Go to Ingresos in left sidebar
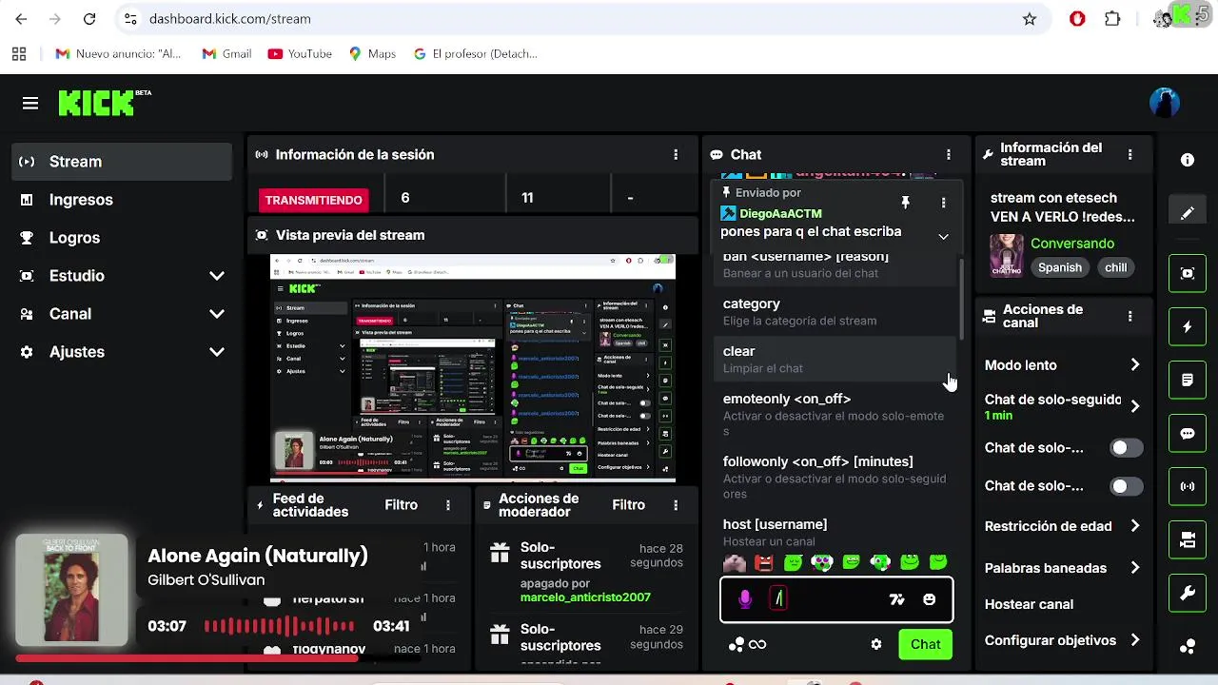Image resolution: width=1218 pixels, height=685 pixels. pos(123,200)
